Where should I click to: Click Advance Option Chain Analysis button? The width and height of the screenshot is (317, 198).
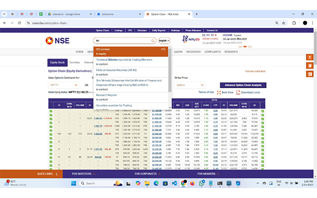[243, 85]
